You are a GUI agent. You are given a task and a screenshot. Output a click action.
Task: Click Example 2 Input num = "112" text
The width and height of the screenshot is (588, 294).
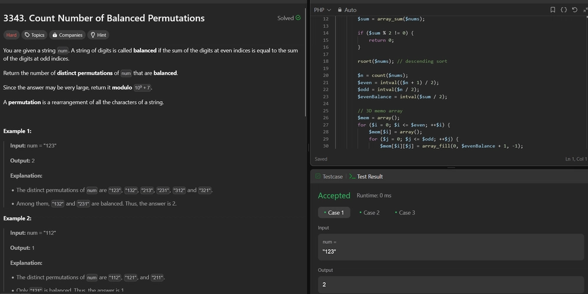(33, 233)
